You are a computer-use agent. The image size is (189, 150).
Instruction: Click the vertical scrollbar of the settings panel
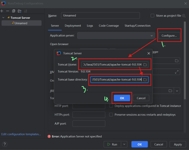[x=185, y=60]
